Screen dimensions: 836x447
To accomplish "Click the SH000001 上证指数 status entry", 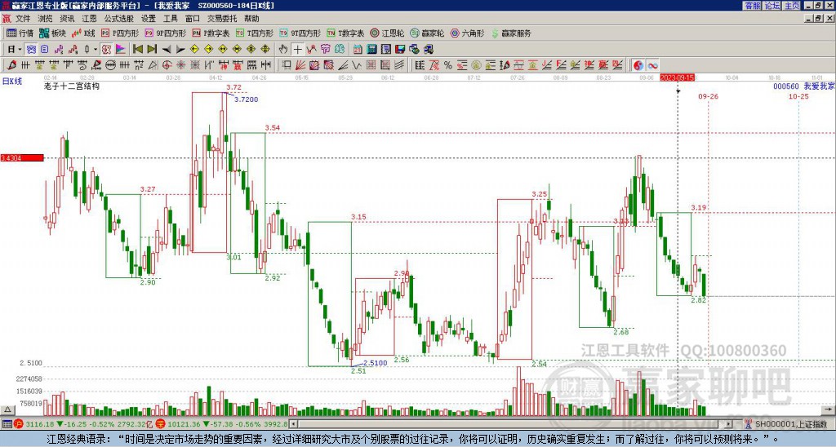I will 790,424.
